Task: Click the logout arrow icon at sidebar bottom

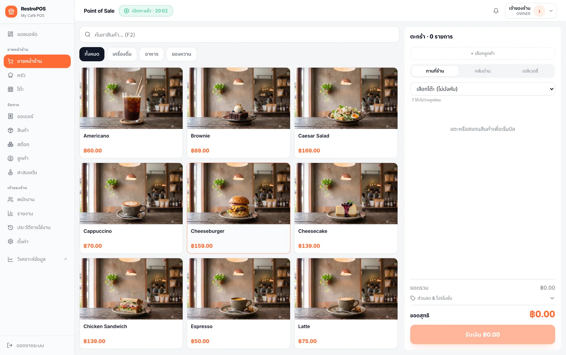Action: [10, 345]
